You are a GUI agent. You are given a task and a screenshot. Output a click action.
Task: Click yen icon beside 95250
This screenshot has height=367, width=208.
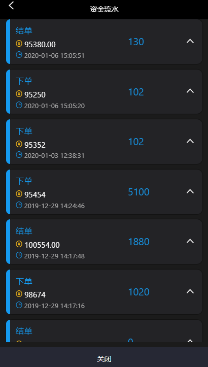tap(19, 94)
